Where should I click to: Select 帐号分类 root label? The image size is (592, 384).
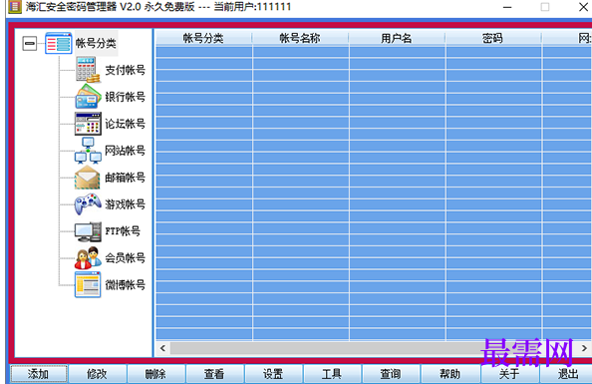[x=96, y=43]
